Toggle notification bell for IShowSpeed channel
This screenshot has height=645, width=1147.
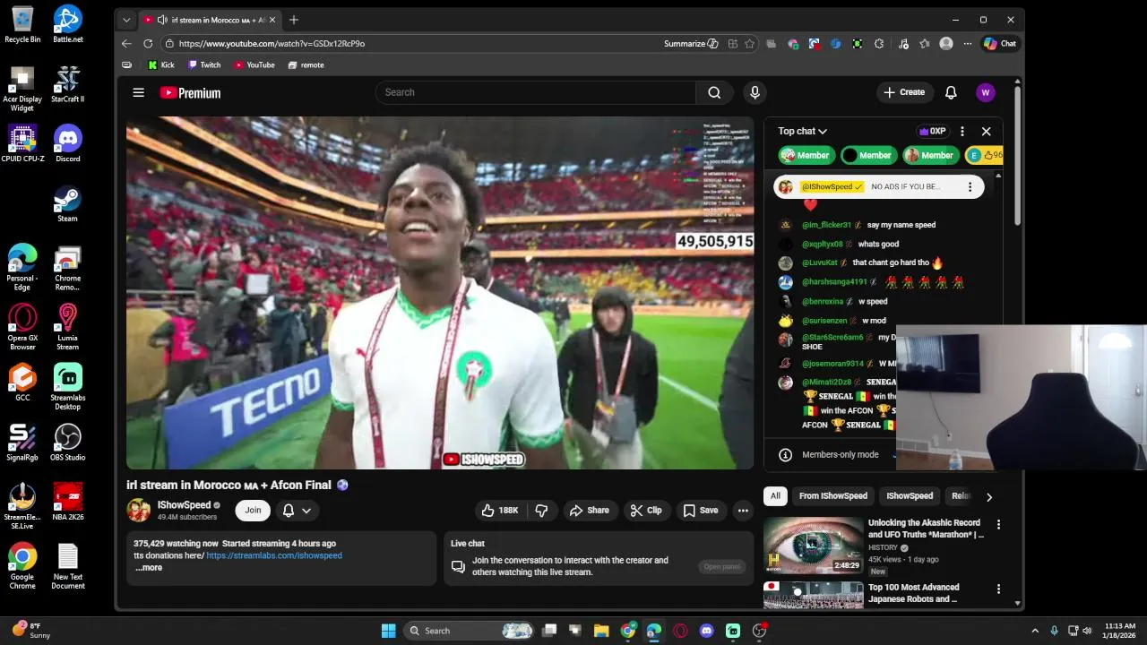pos(289,510)
